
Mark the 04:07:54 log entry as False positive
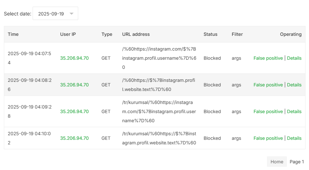click(268, 58)
